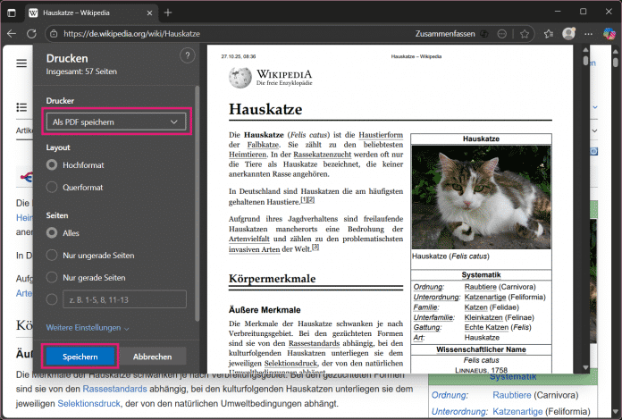The width and height of the screenshot is (622, 420).
Task: Open the favorites list icon
Action: tap(549, 34)
